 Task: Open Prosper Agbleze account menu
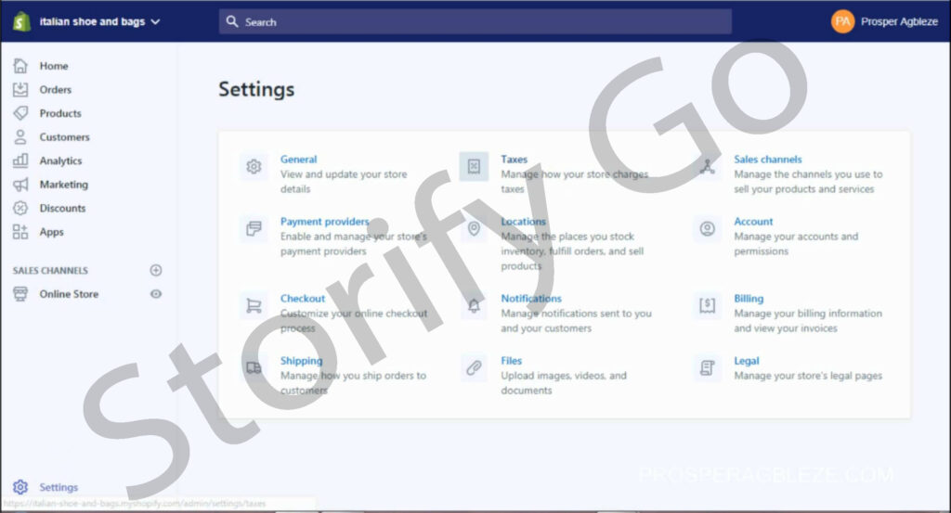click(x=899, y=22)
